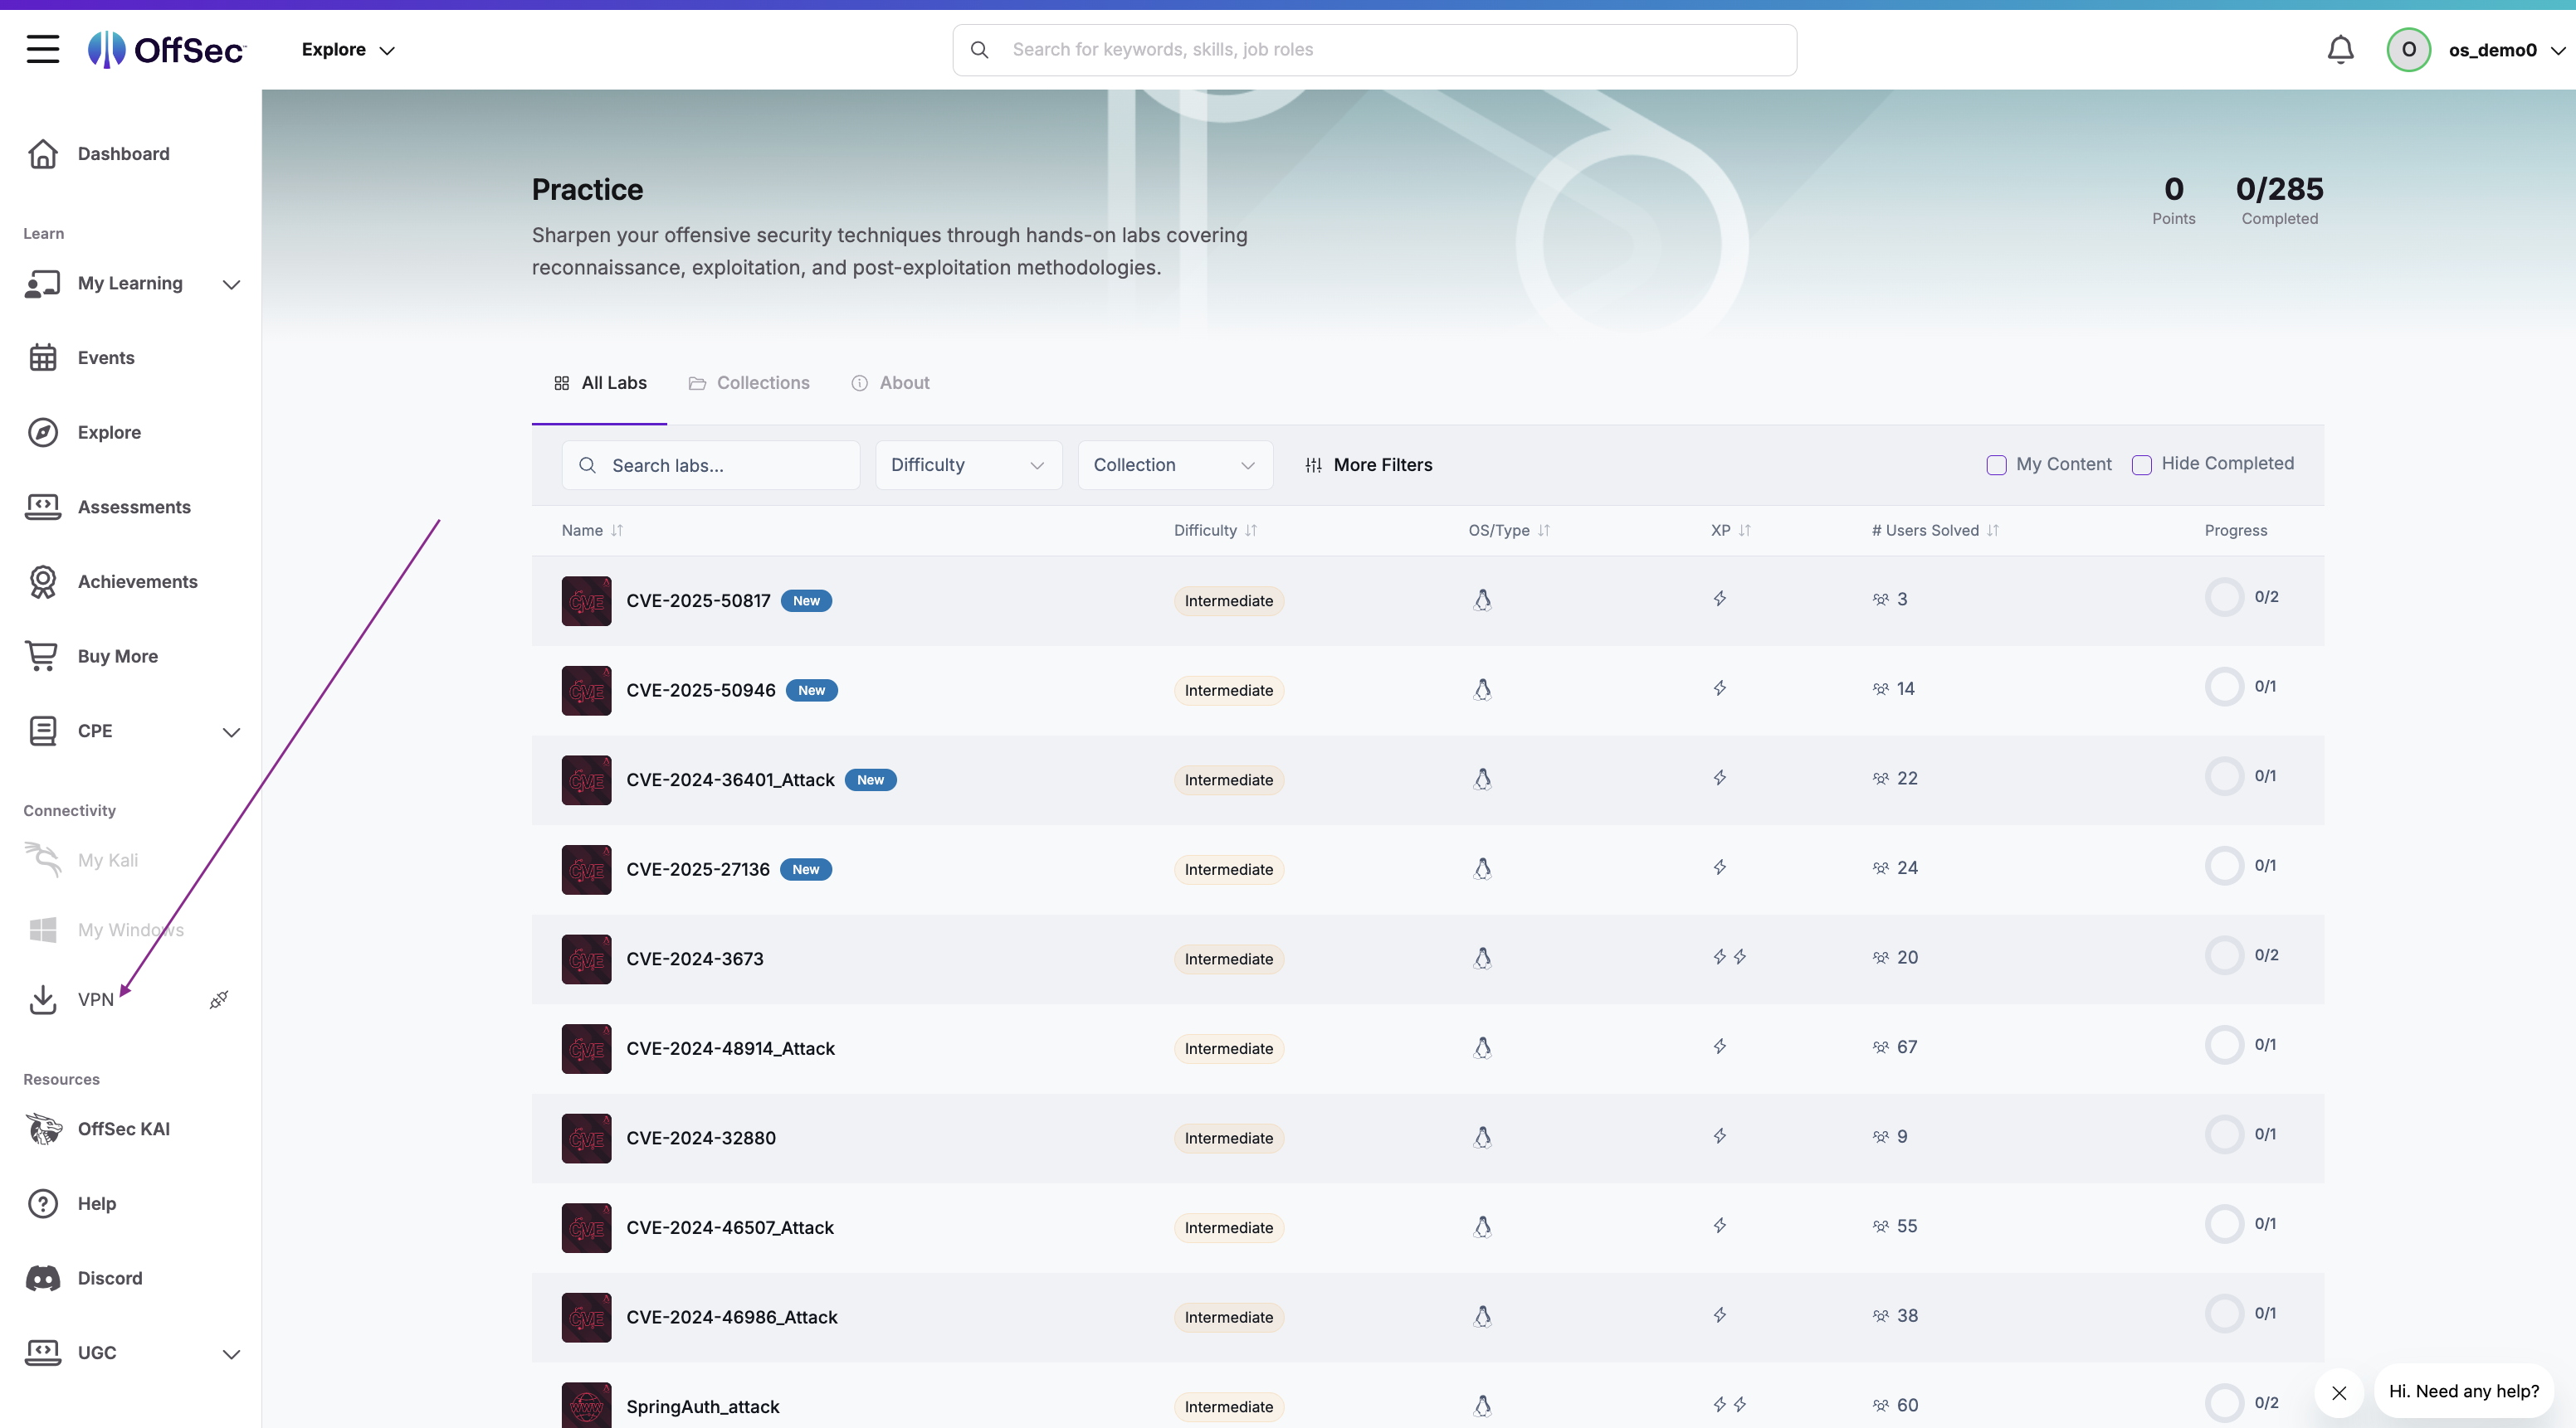Click the OffSec logo
This screenshot has height=1428, width=2576.
166,49
